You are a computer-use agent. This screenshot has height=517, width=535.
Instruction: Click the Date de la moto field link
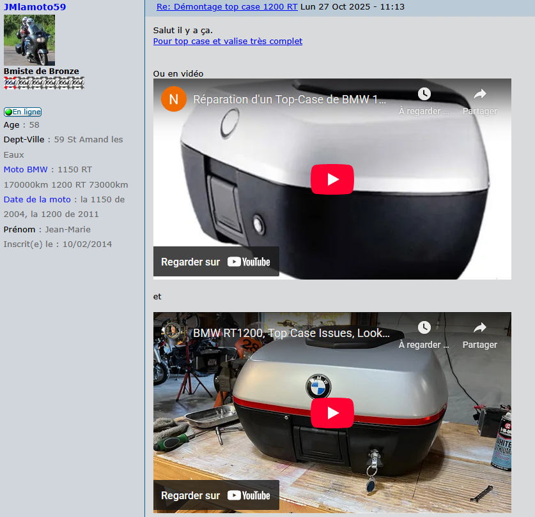[x=37, y=199]
